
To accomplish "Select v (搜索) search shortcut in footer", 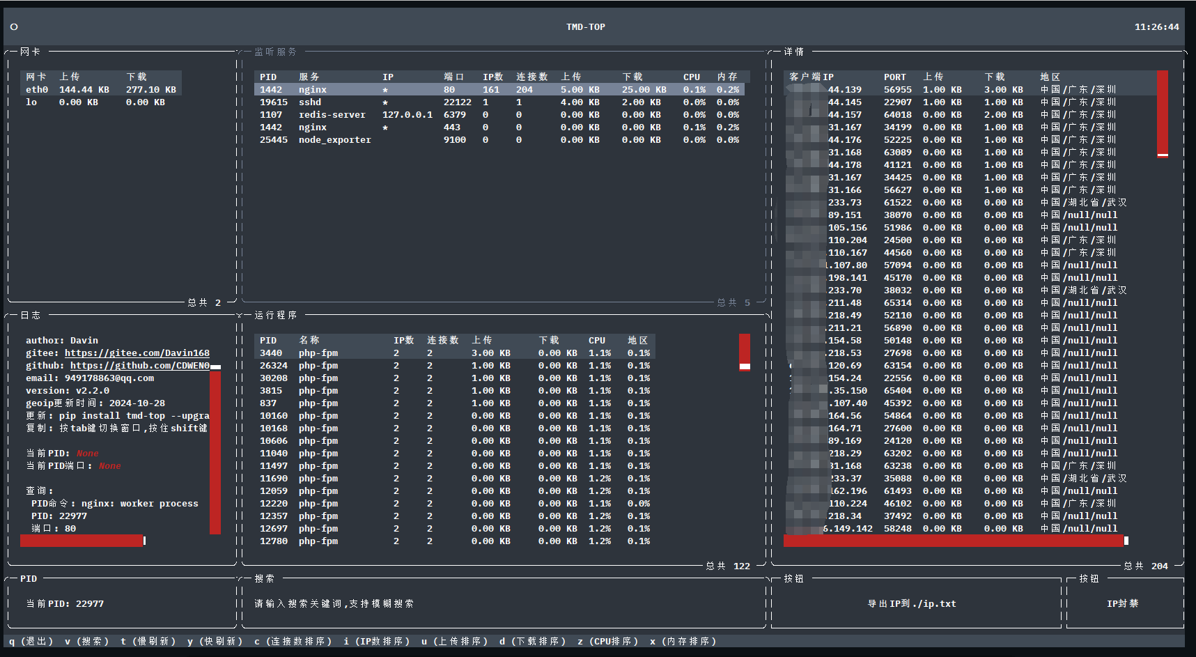I will 87,642.
